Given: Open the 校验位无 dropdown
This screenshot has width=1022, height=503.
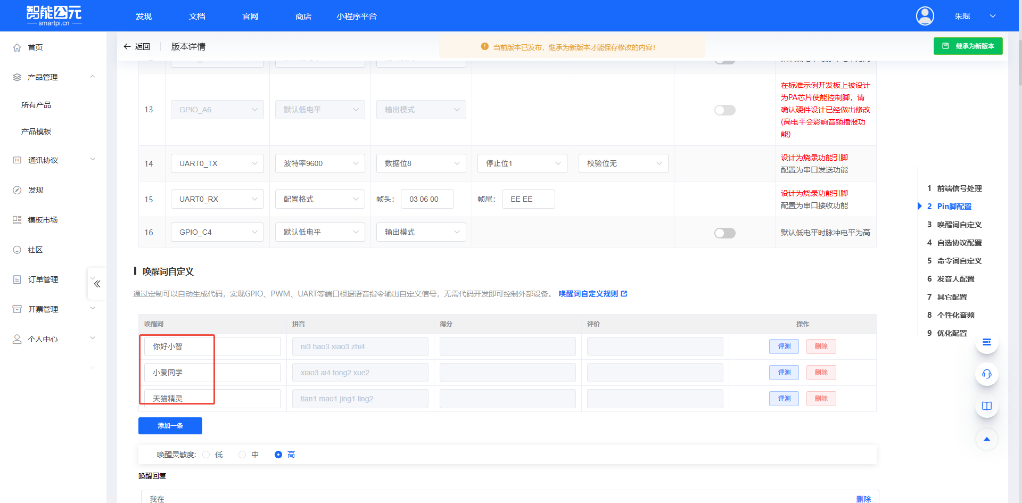Looking at the screenshot, I should [x=623, y=163].
